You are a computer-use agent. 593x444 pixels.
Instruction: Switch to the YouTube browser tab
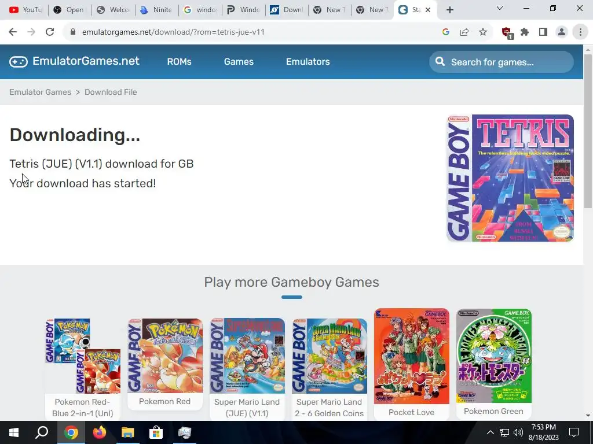pyautogui.click(x=25, y=10)
